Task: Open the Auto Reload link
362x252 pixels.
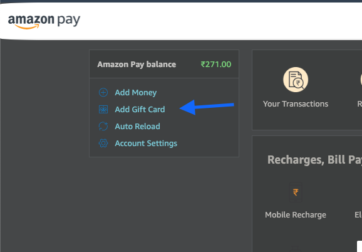Action: coord(137,127)
